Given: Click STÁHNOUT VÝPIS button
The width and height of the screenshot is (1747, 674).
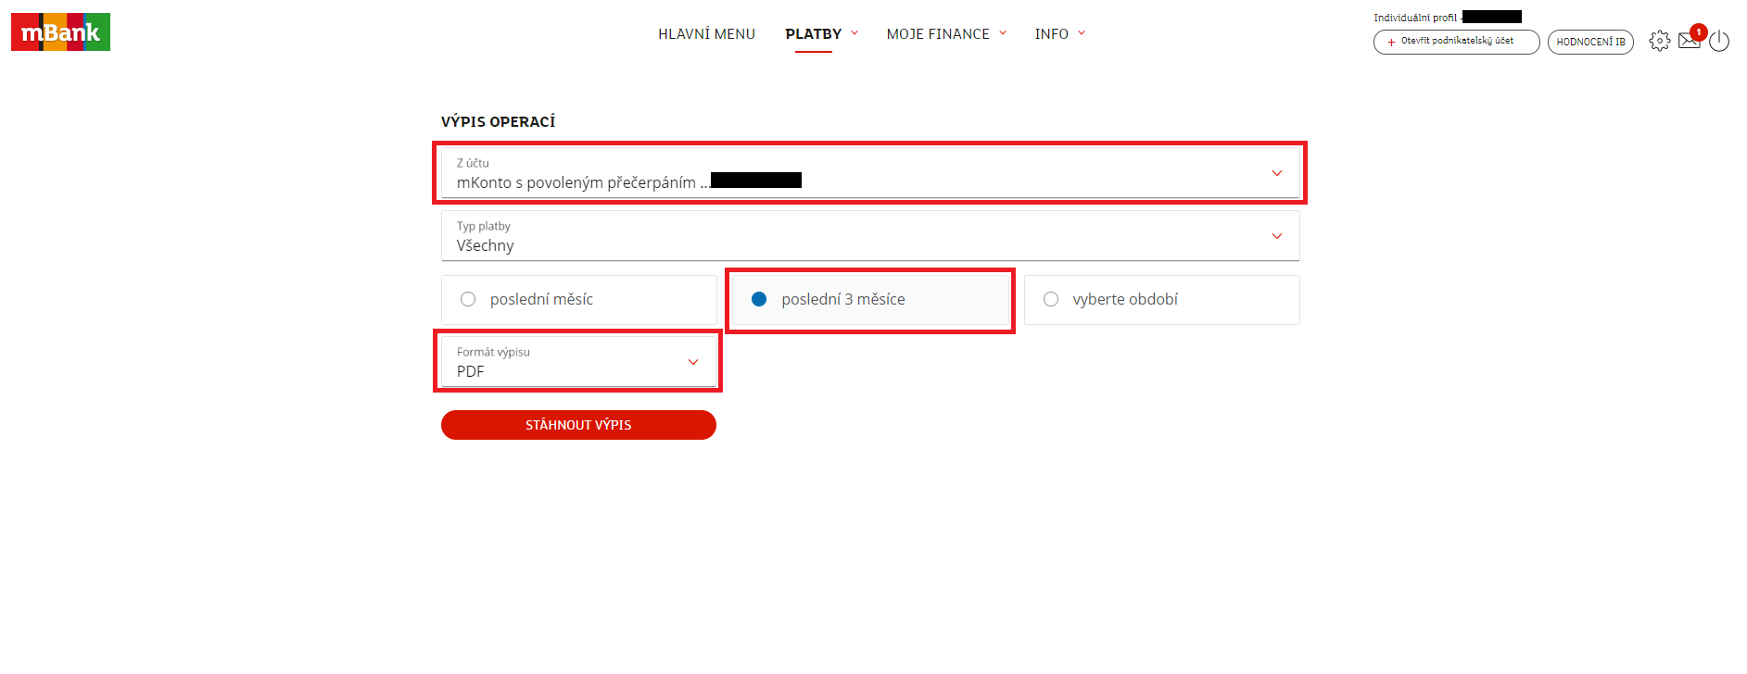Looking at the screenshot, I should point(578,425).
